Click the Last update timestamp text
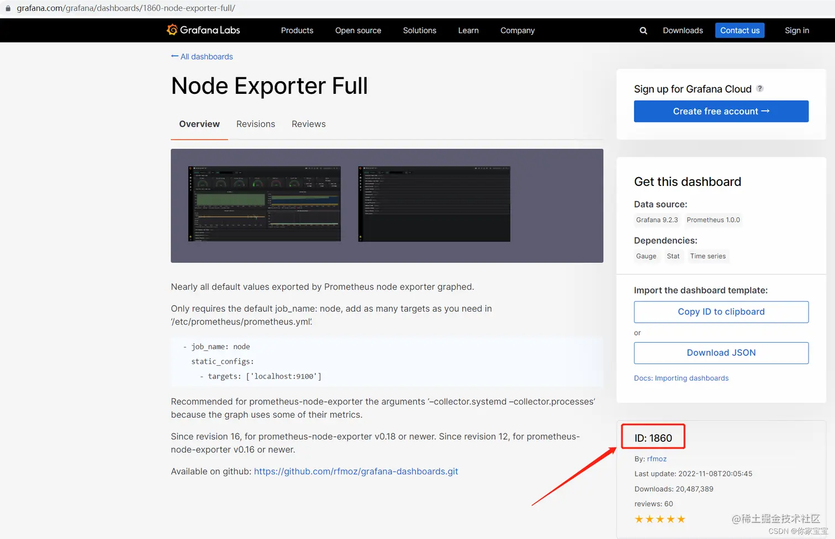The image size is (835, 539). pyautogui.click(x=693, y=474)
